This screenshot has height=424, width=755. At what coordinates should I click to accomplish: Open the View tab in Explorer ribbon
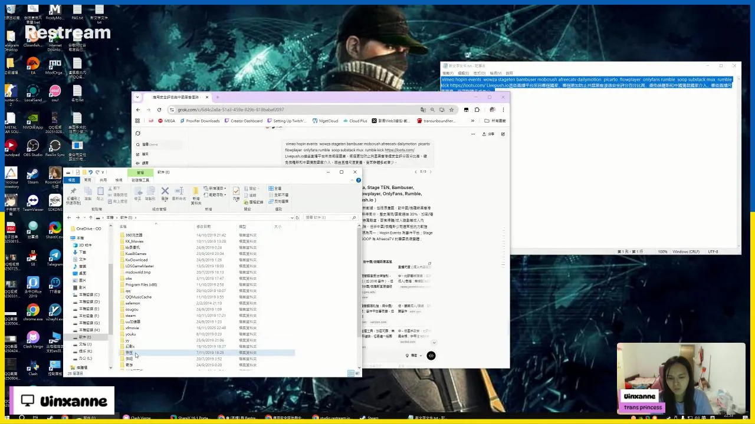click(x=119, y=180)
